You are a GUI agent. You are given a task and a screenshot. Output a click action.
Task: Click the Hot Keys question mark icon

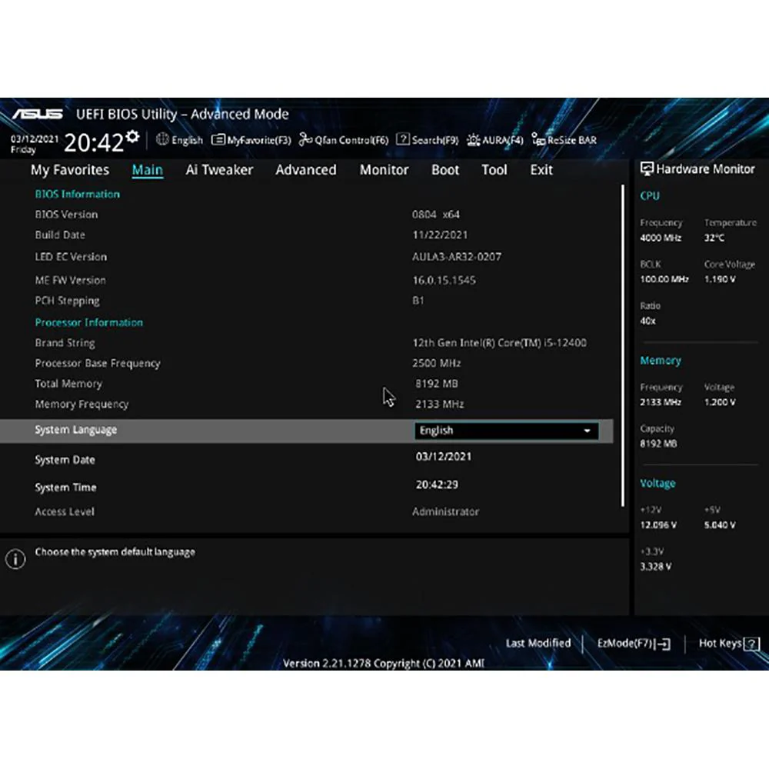[x=751, y=644]
